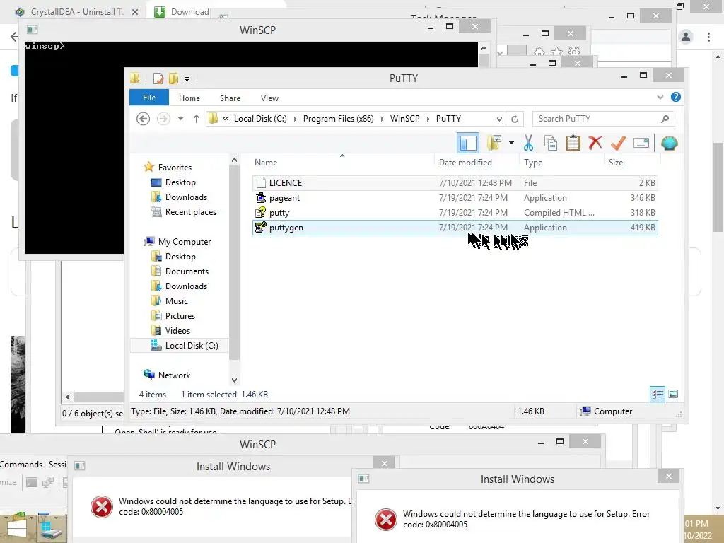Open the File ribbon tab
The height and width of the screenshot is (543, 724).
point(149,98)
